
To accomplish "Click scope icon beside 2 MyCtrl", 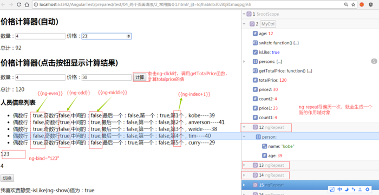I will click(x=252, y=24).
